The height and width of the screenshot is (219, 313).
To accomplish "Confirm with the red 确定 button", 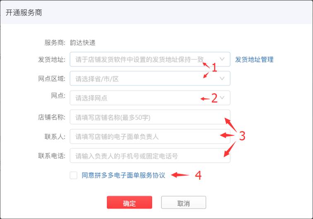I will click(129, 202).
